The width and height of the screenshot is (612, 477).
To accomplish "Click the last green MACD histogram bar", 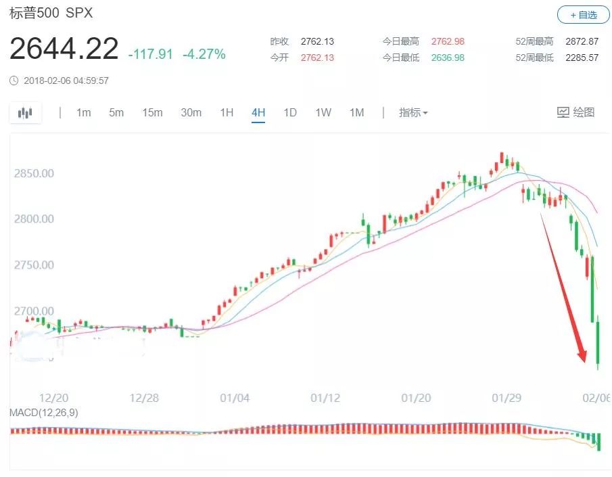I will point(598,442).
